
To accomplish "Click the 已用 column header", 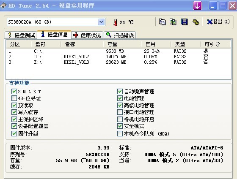I will [x=156, y=44].
